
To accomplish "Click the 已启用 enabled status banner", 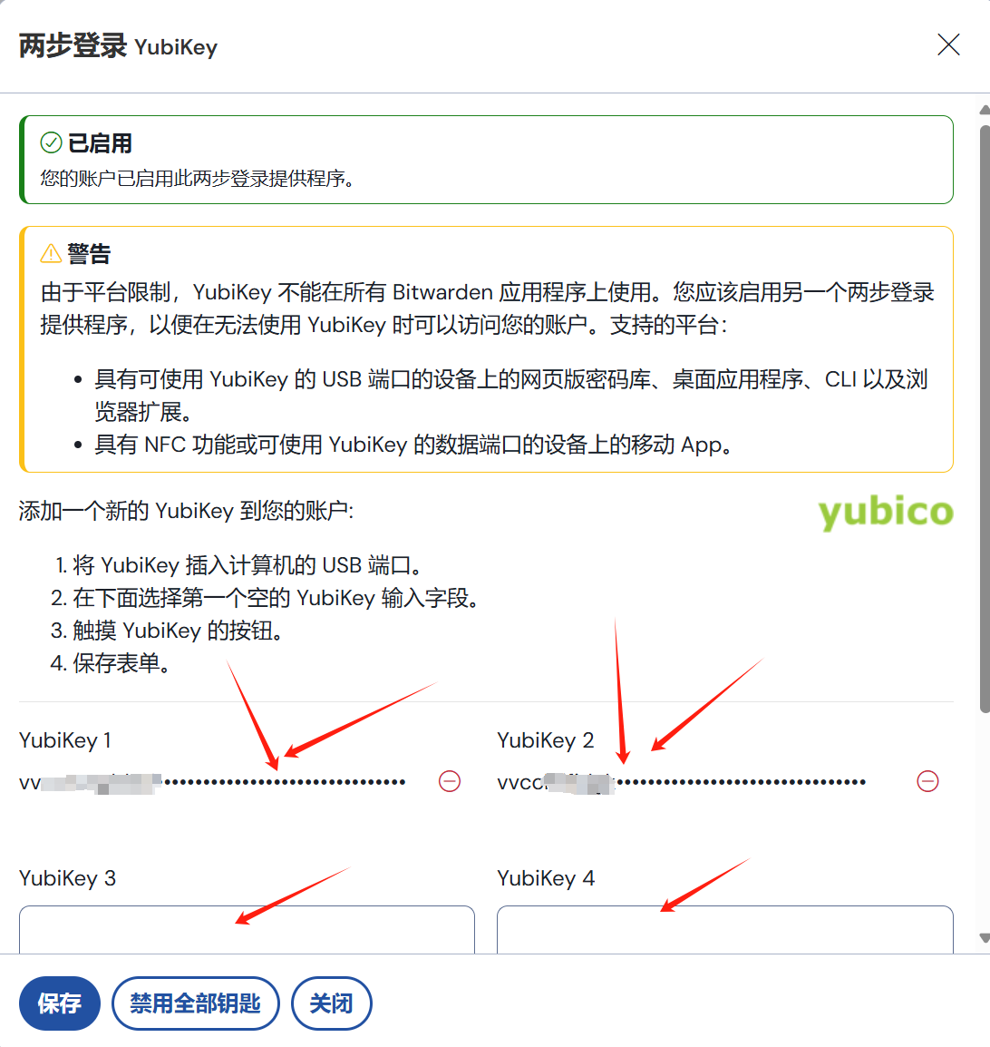I will click(x=486, y=160).
